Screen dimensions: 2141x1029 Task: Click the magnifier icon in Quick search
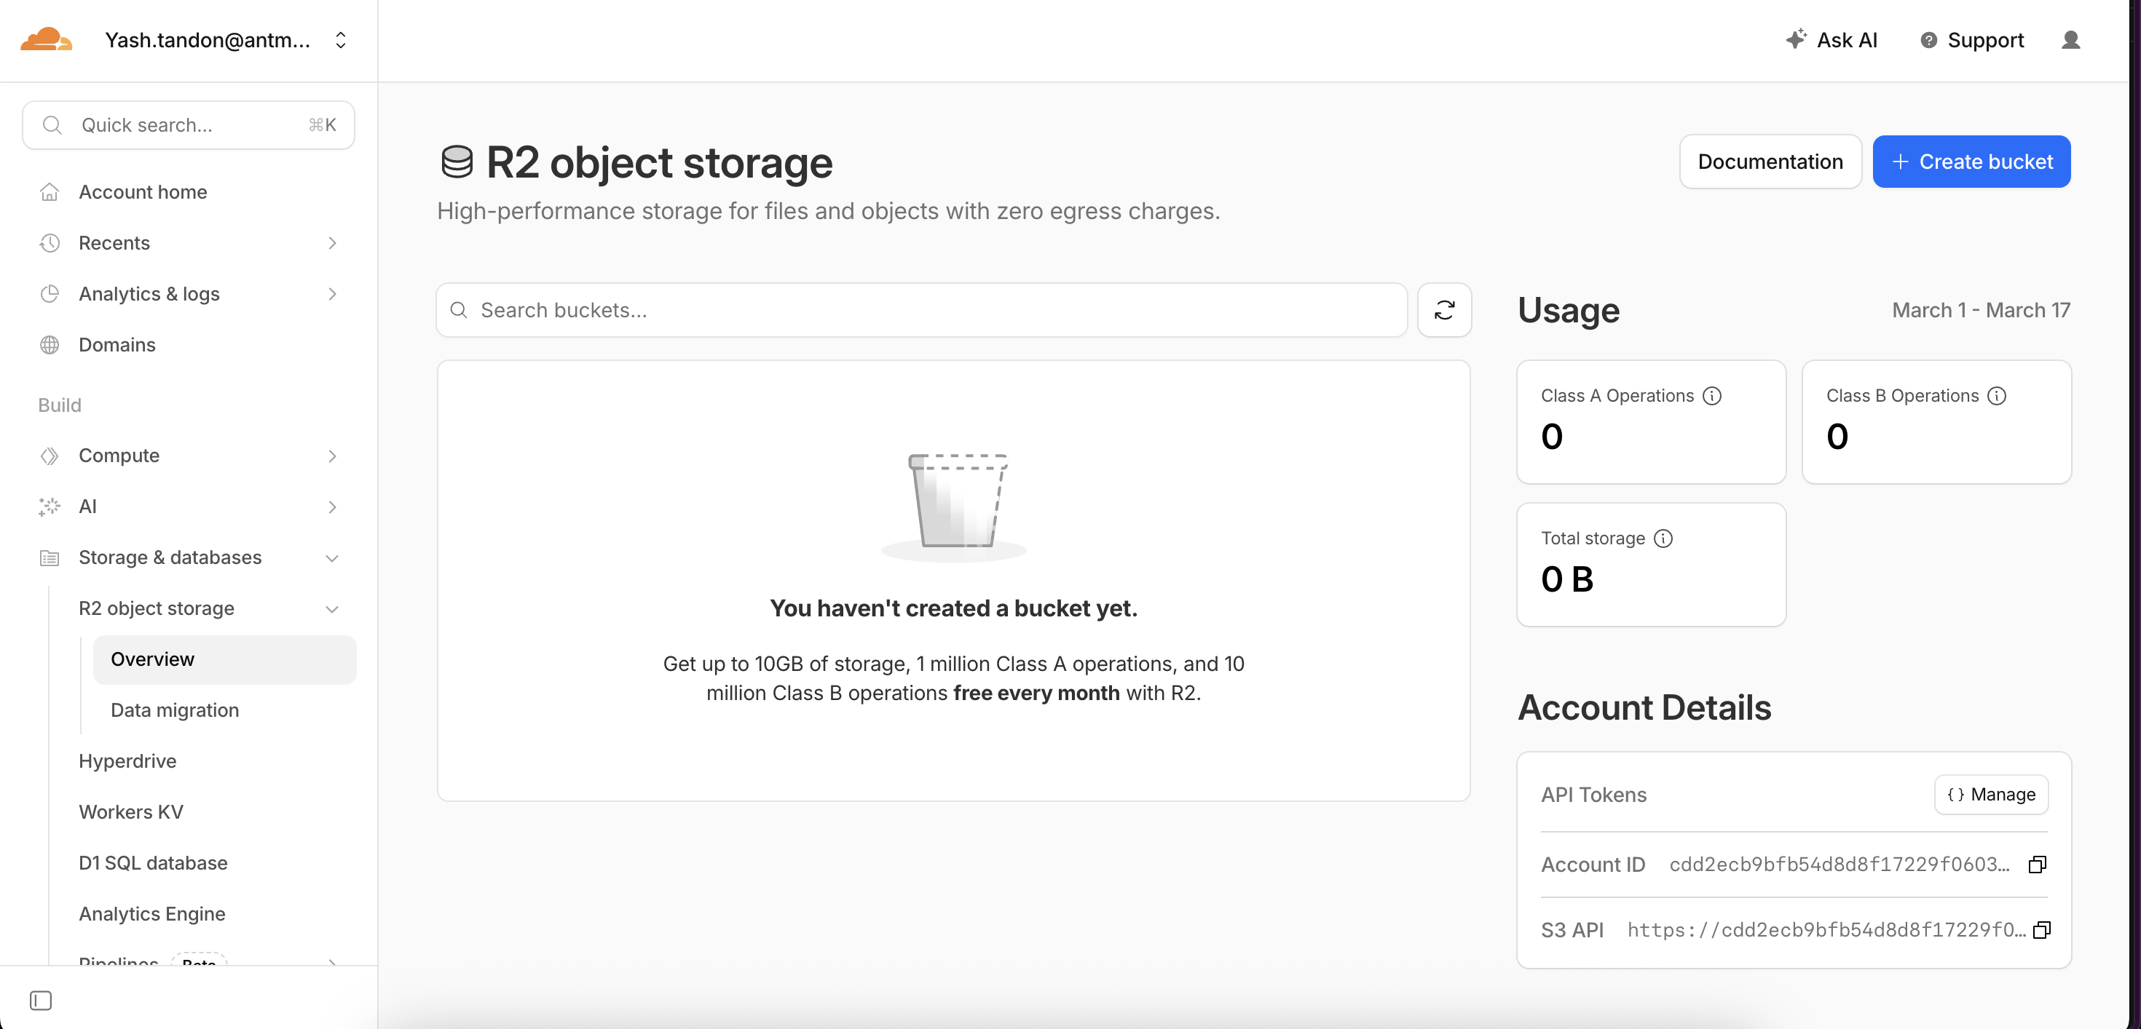(x=52, y=124)
